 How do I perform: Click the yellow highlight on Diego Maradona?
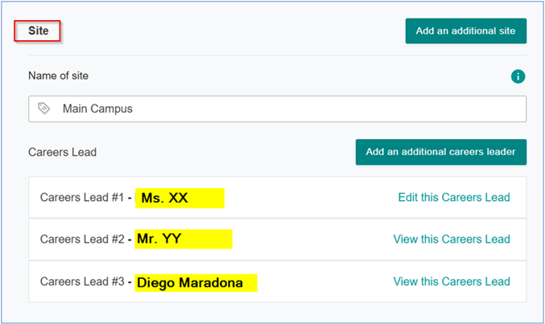point(196,283)
